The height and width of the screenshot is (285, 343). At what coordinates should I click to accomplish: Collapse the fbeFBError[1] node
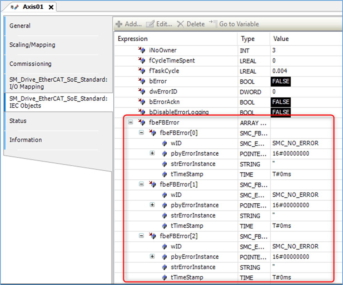coord(141,184)
